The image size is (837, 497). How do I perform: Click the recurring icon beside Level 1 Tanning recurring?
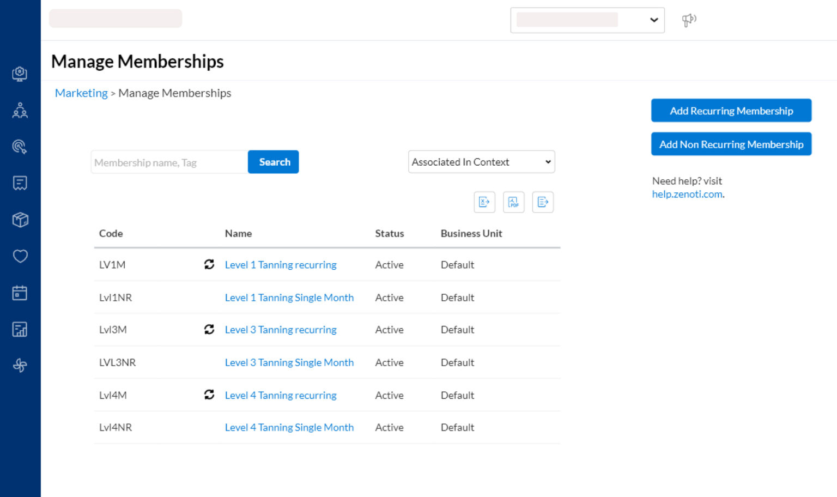coord(209,264)
